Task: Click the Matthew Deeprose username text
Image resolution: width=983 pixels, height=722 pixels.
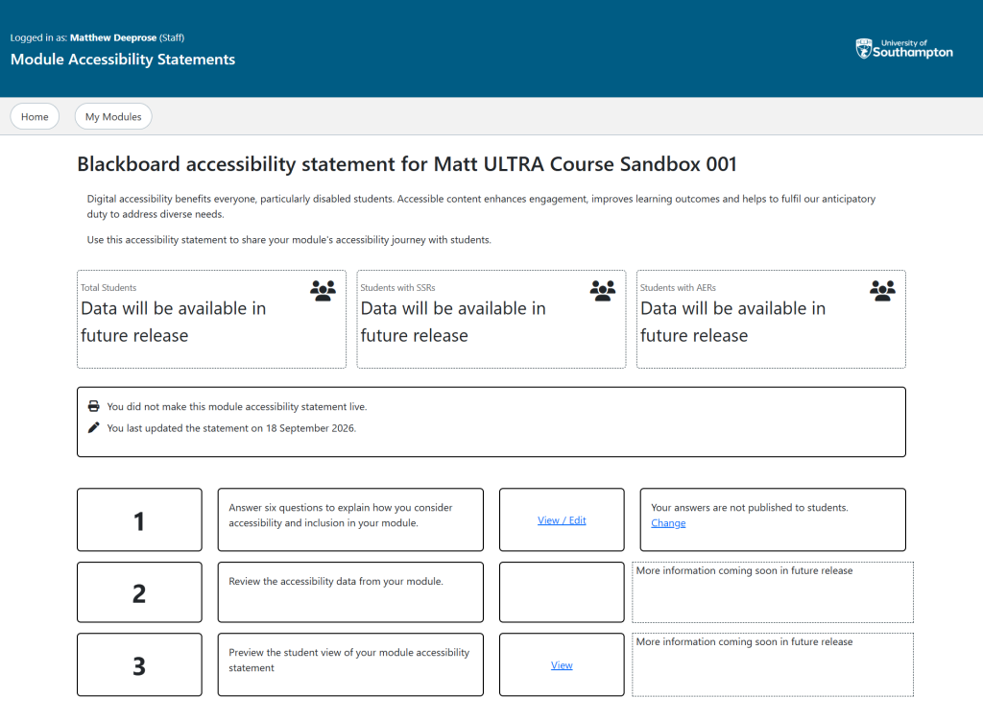Action: [x=113, y=37]
